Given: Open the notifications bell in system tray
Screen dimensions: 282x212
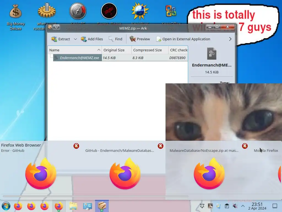Looking at the screenshot, I should 202,206.
